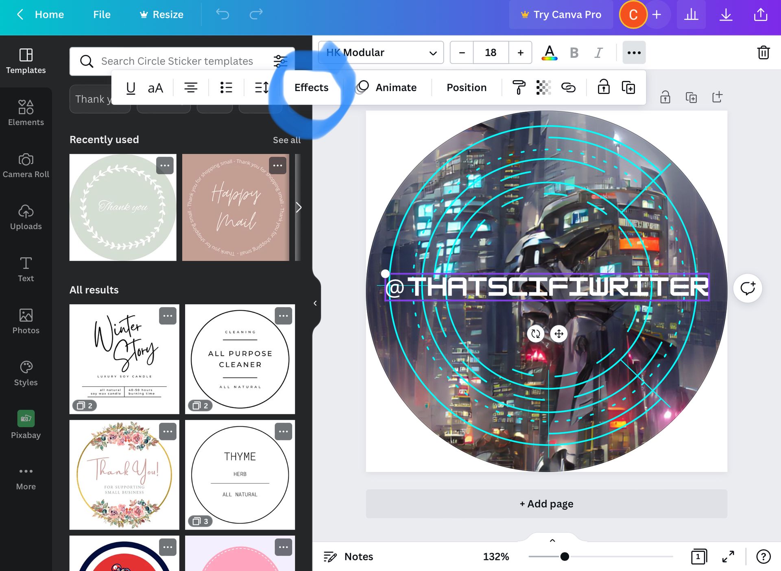This screenshot has height=571, width=781.
Task: Go back with the Home arrow icon
Action: [x=20, y=15]
